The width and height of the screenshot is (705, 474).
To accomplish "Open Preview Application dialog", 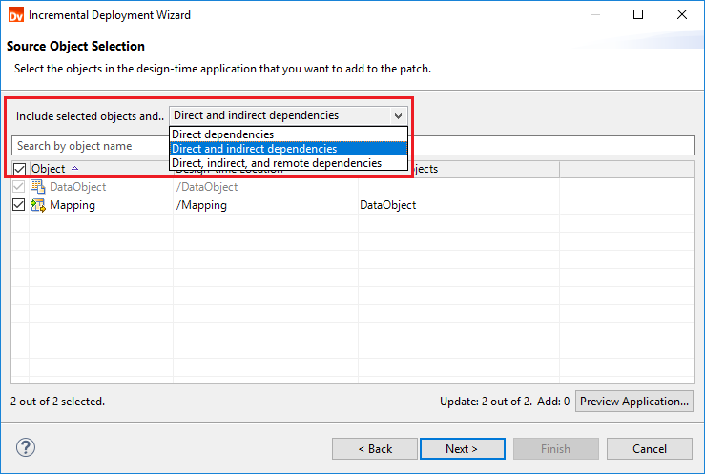I will click(634, 402).
